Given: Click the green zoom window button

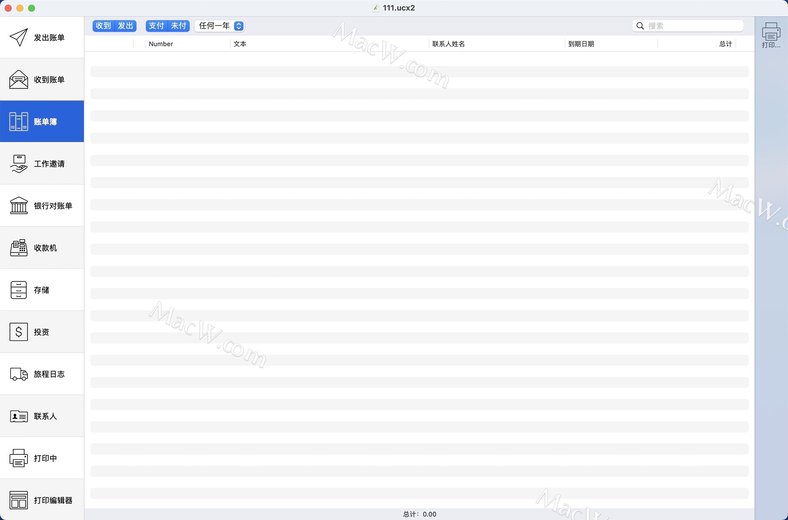Looking at the screenshot, I should pos(32,8).
